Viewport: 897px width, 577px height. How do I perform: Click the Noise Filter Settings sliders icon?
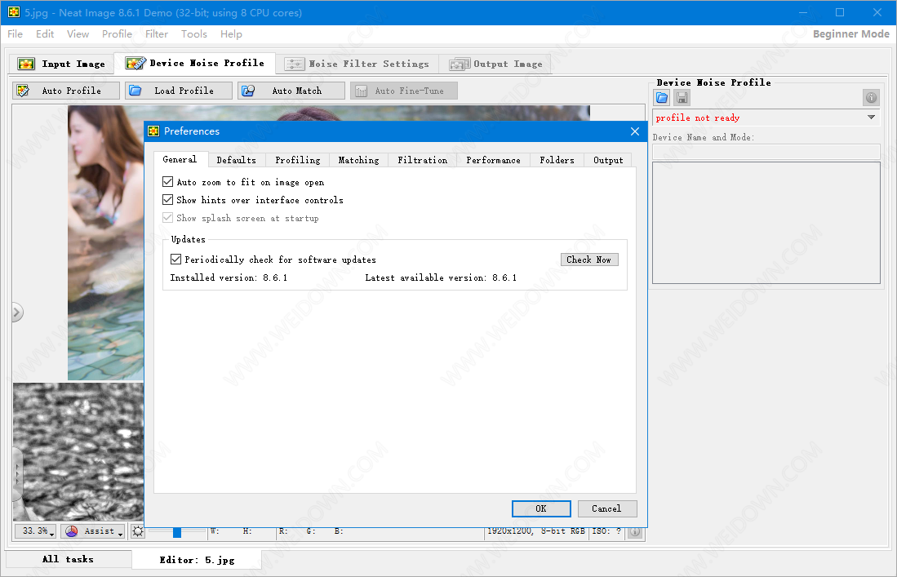pos(294,64)
